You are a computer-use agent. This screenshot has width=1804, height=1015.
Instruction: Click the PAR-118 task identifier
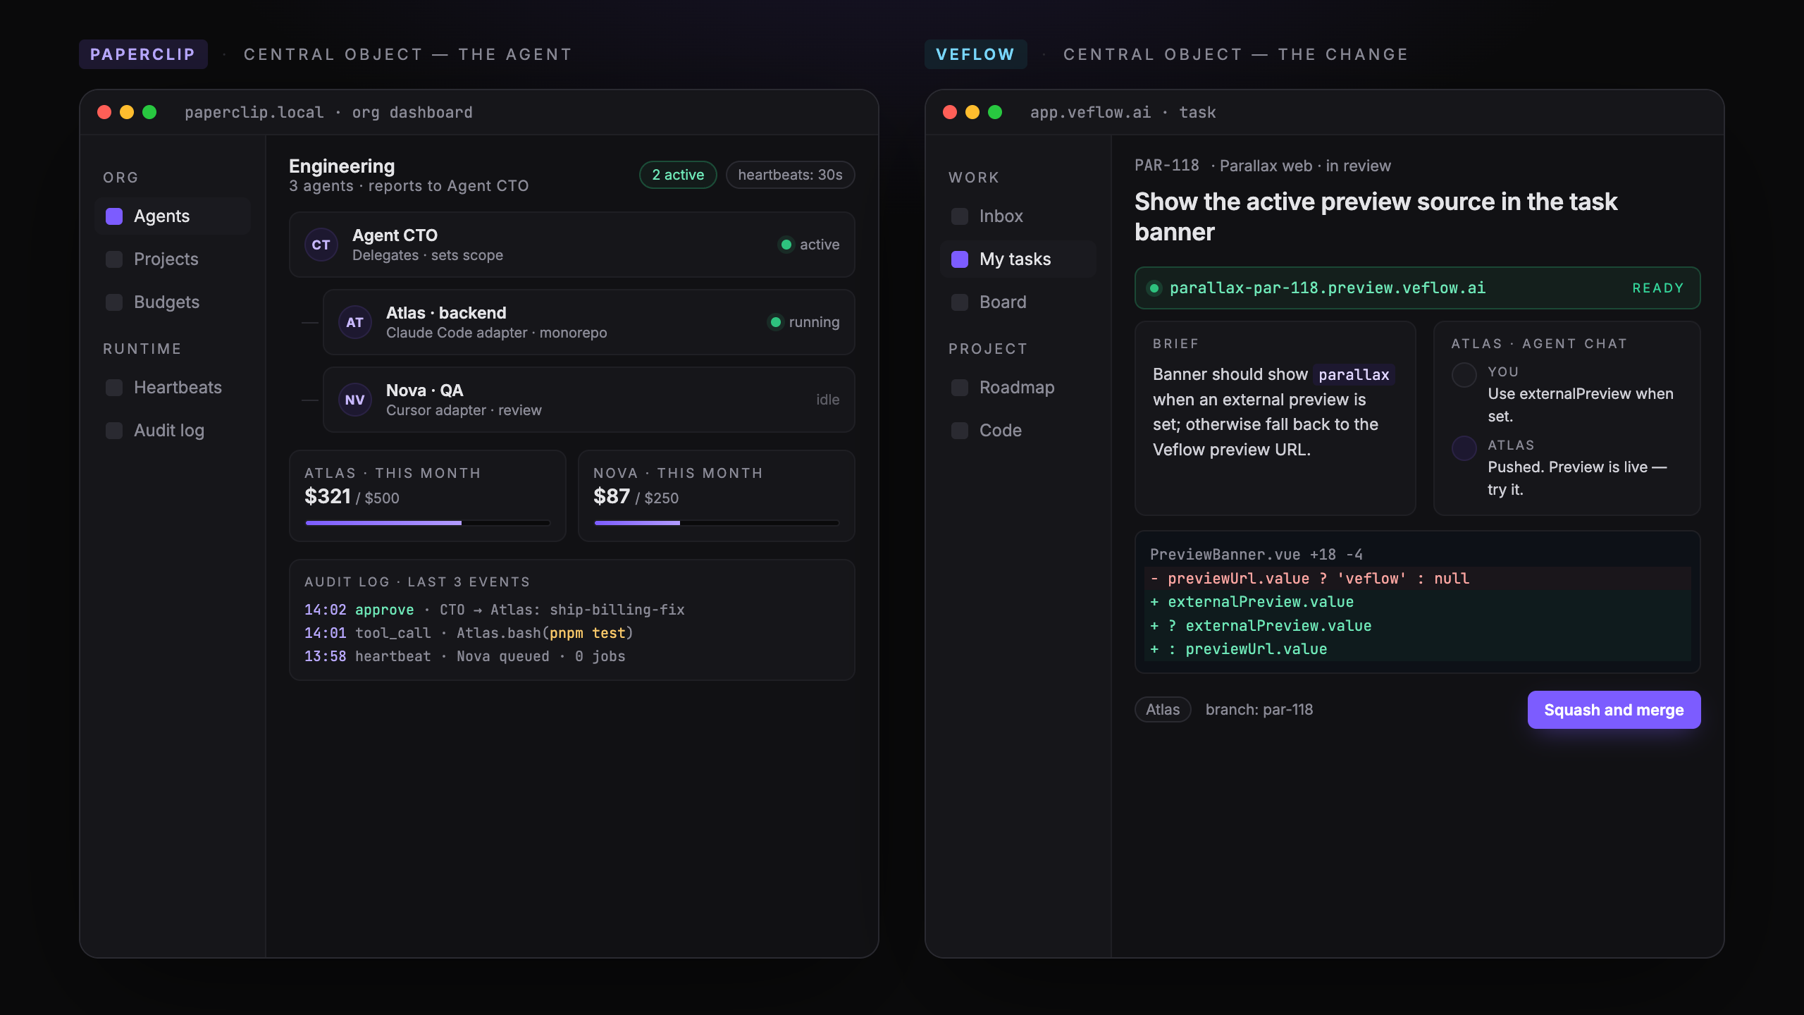1166,166
